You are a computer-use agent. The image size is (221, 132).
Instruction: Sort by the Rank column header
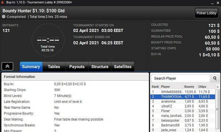click(155, 87)
